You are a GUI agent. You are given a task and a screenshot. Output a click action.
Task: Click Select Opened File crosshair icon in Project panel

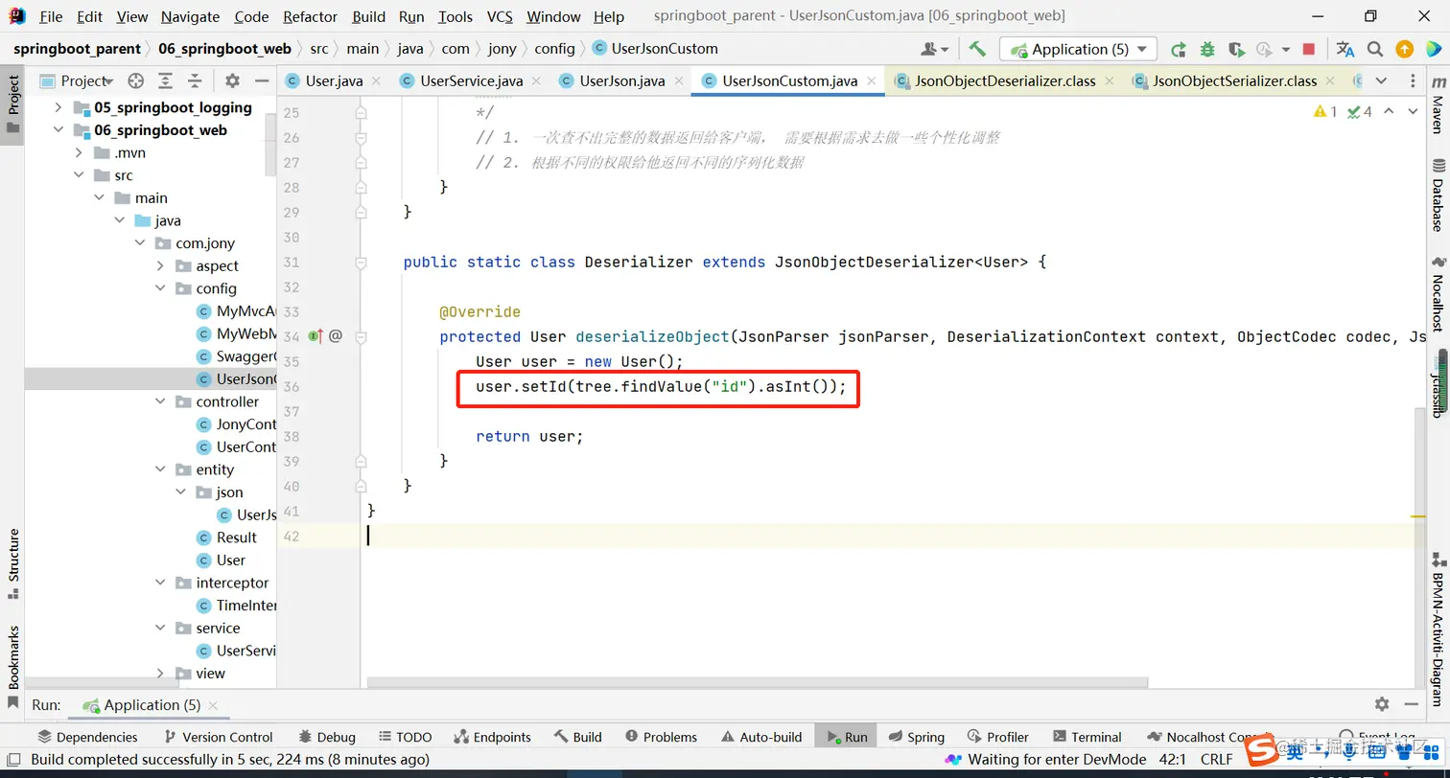(135, 80)
